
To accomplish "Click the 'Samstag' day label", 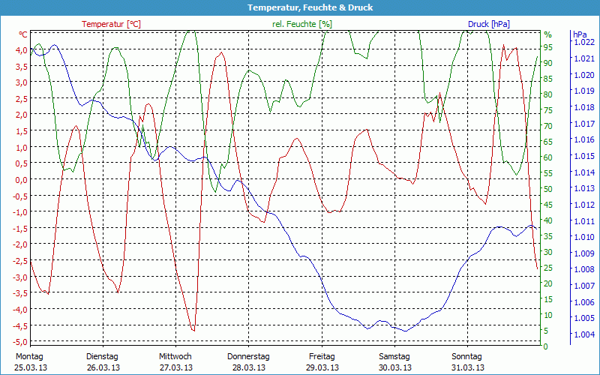I will 394,357.
